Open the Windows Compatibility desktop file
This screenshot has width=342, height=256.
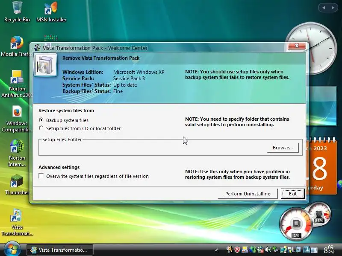[x=17, y=119]
